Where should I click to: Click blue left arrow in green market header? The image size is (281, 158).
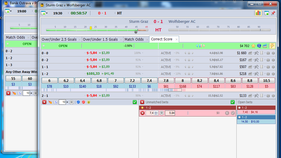tap(197, 46)
